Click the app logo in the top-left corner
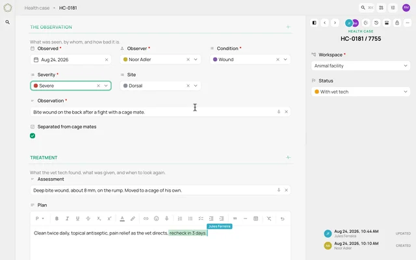 coord(8,8)
